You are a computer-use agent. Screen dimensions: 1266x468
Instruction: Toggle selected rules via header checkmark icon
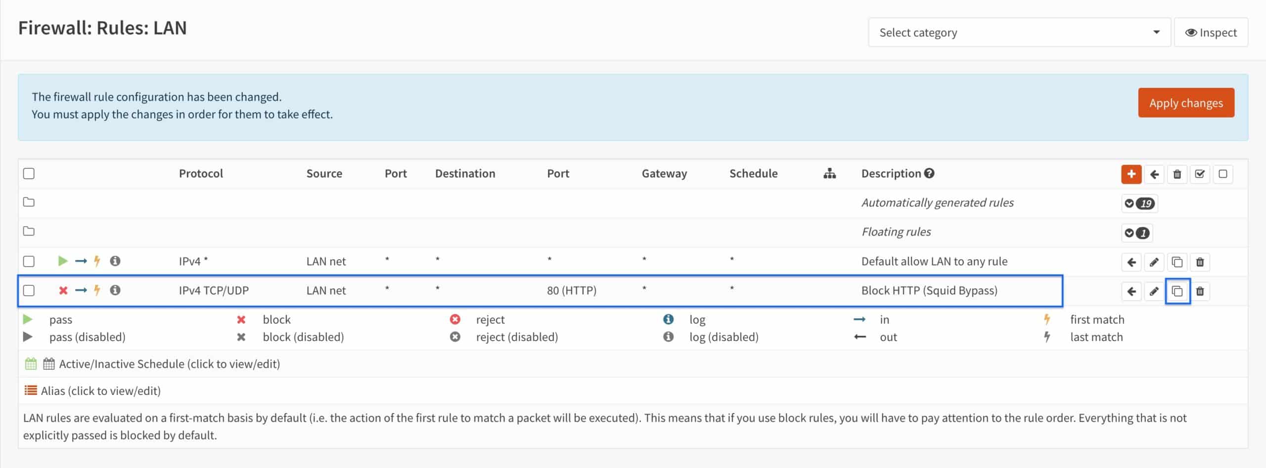[1200, 174]
